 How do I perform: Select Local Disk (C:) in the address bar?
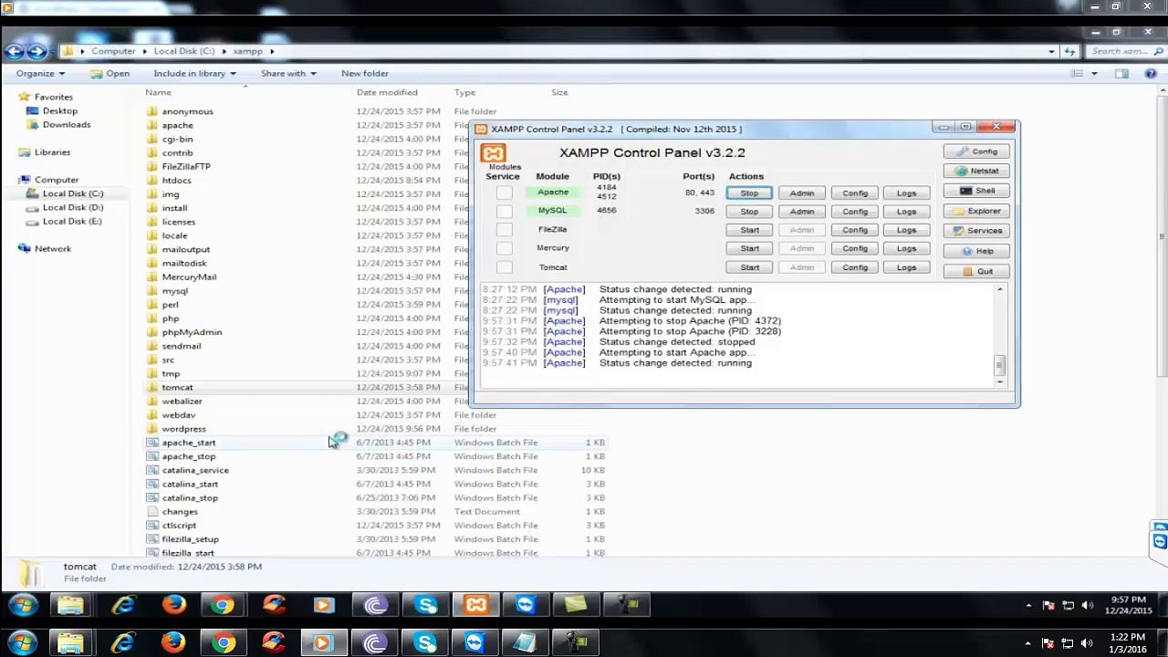coord(183,51)
